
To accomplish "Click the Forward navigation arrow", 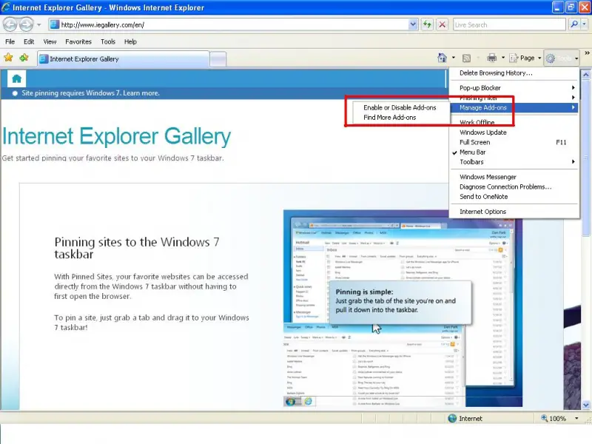I will (26, 25).
